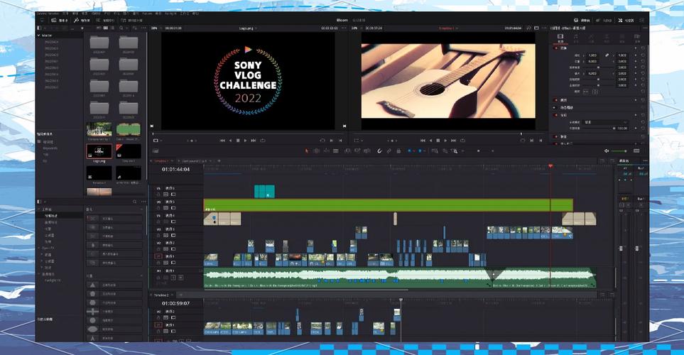Image resolution: width=684 pixels, height=355 pixels.
Task: Open the Edit Index panel button
Action: click(104, 20)
